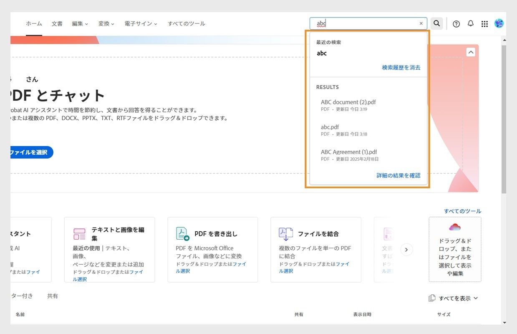Select the テキストと画像を編集 tool icon

(x=79, y=234)
